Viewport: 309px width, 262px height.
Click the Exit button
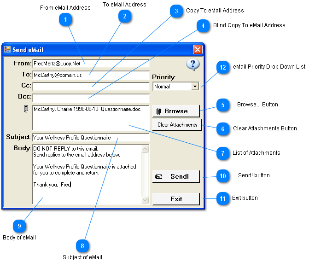176,199
